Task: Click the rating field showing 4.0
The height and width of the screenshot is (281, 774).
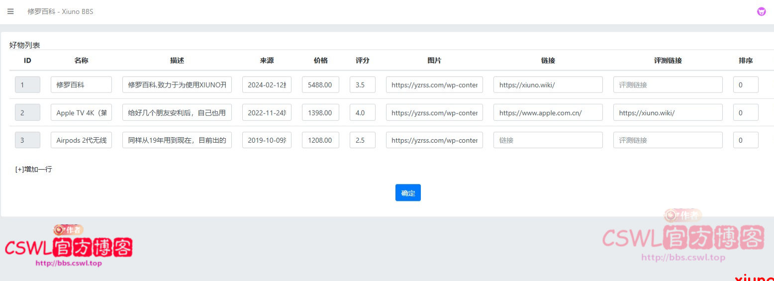Action: point(362,113)
